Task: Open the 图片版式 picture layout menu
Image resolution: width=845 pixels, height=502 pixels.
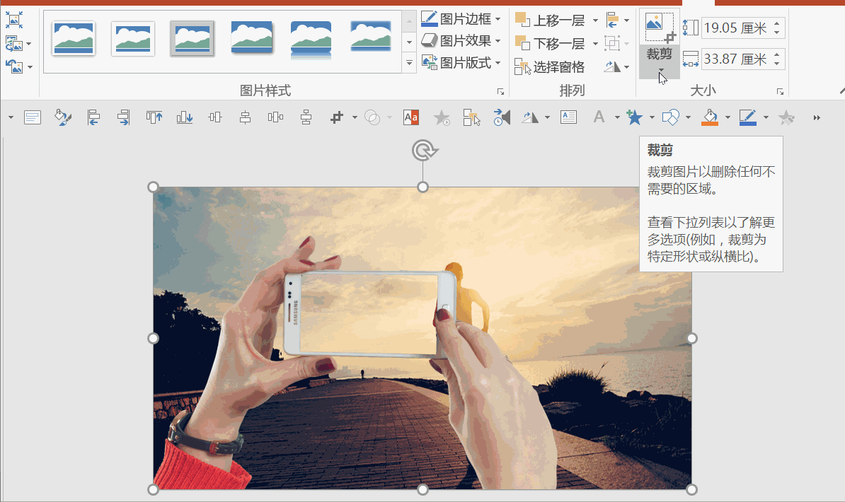Action: click(461, 63)
